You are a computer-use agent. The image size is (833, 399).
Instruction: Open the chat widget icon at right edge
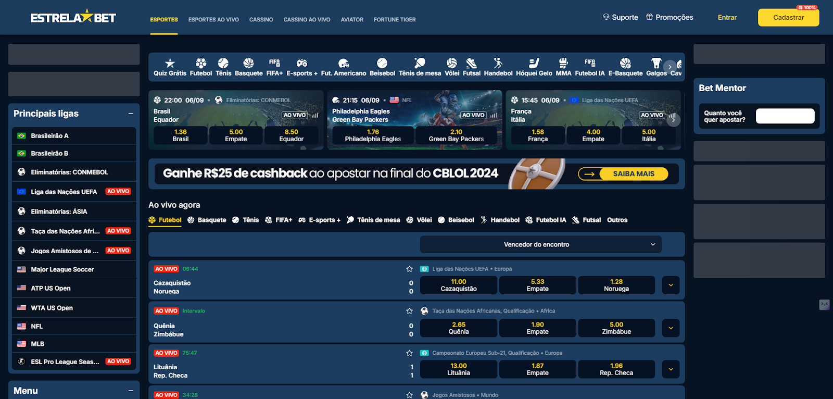[x=824, y=305]
